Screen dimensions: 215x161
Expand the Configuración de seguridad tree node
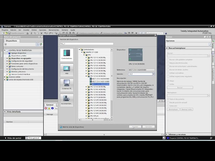7,61
